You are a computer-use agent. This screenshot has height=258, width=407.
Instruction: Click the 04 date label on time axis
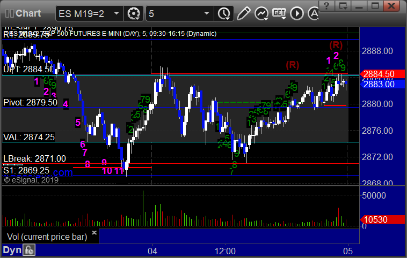(152, 251)
